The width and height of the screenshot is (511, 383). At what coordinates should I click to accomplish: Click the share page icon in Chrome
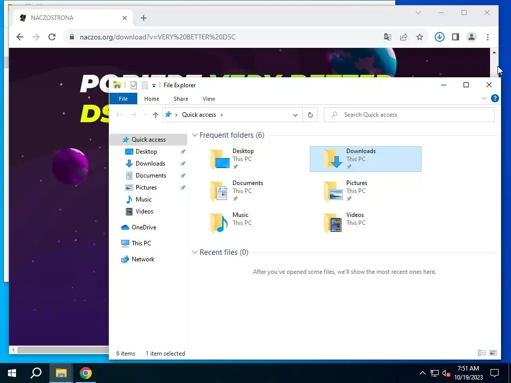point(404,37)
